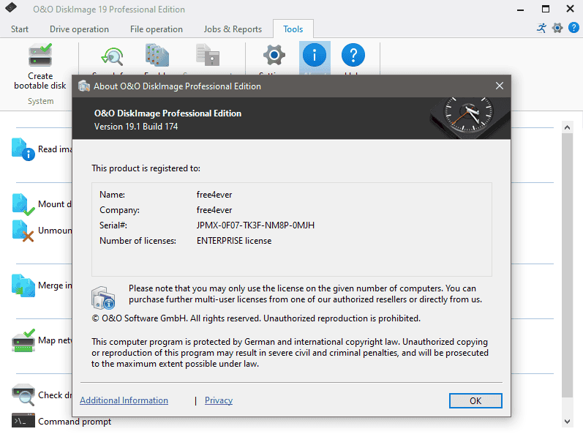Click the Read image information icon
The width and height of the screenshot is (583, 437).
23,149
